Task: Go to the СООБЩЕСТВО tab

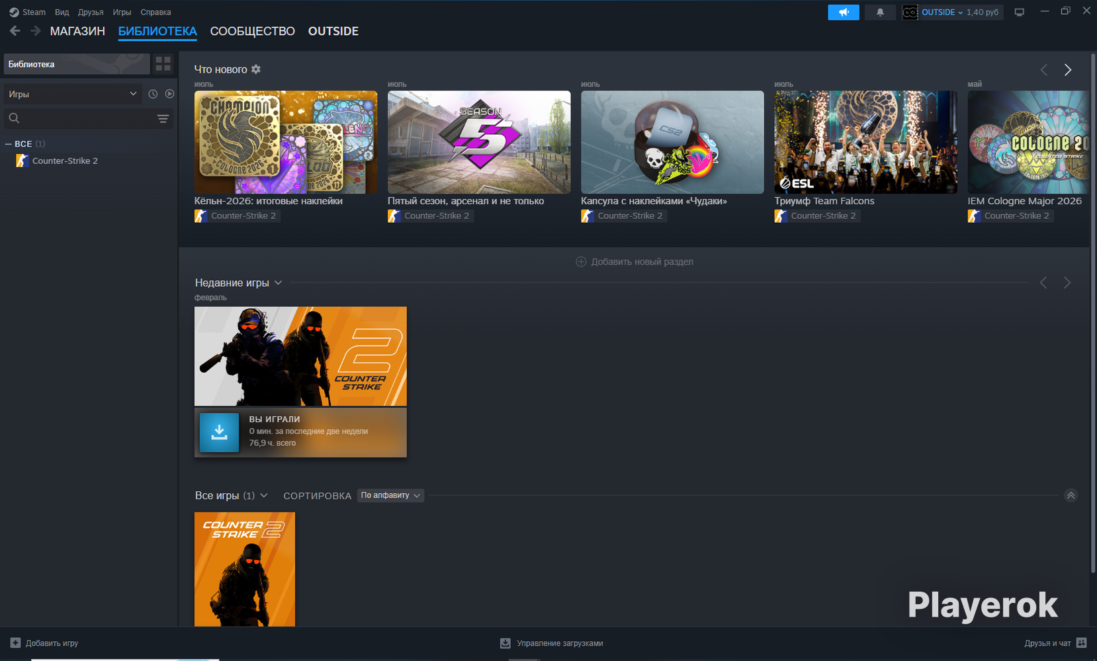Action: coord(252,31)
